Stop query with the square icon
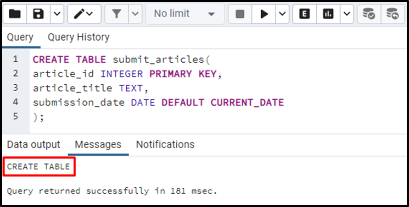This screenshot has height=207, width=409. pyautogui.click(x=240, y=14)
